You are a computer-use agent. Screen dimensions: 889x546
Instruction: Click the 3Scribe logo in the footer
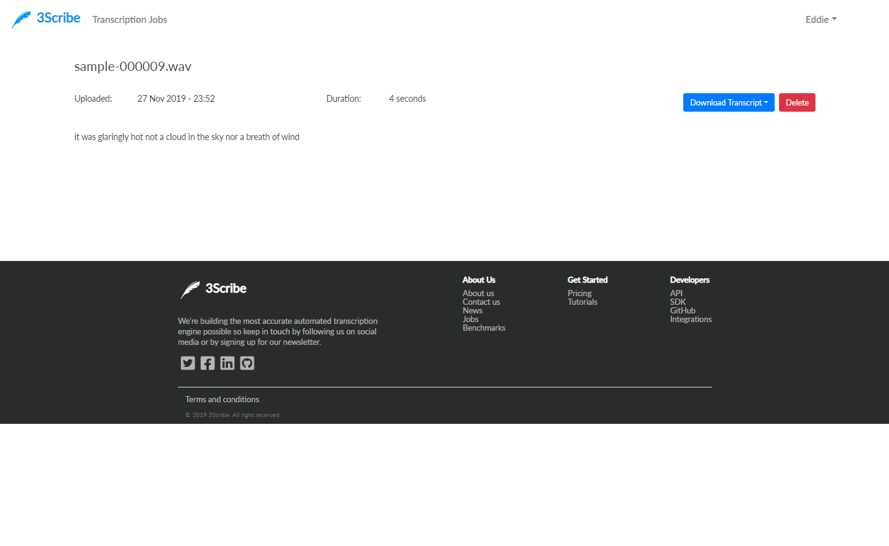point(213,288)
